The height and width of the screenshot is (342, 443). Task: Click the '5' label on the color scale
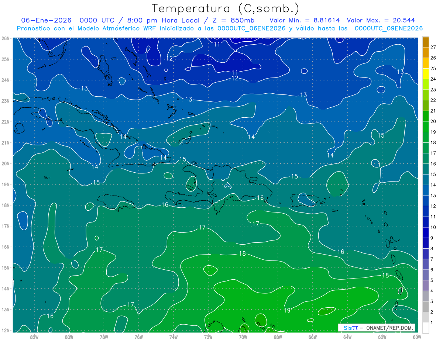pyautogui.click(x=432, y=280)
